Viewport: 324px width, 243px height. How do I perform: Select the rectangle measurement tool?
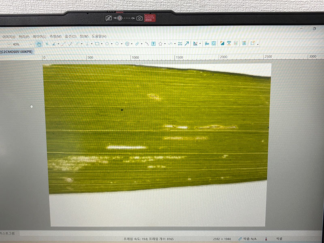[97, 44]
